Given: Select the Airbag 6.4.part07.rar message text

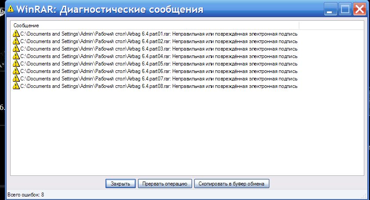Looking at the screenshot, I should tap(159, 79).
